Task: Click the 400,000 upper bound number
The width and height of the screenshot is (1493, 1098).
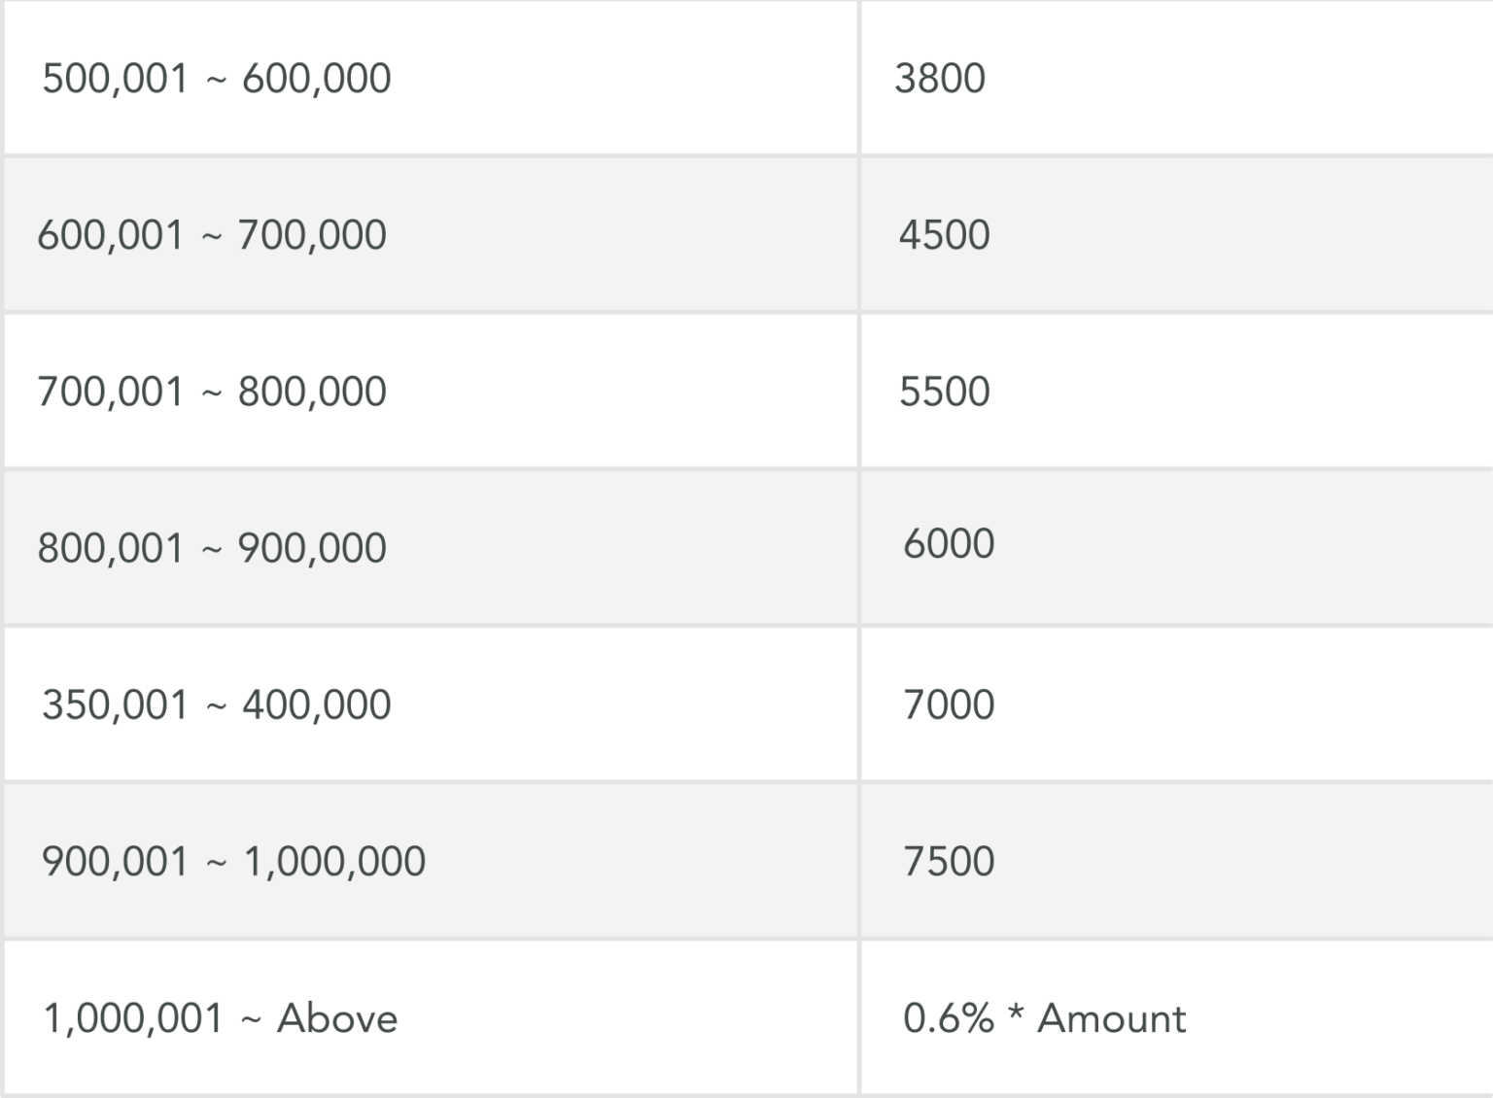Action: point(316,704)
